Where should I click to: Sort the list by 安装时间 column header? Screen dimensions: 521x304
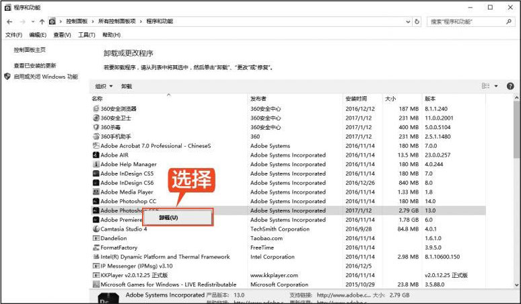click(x=355, y=99)
